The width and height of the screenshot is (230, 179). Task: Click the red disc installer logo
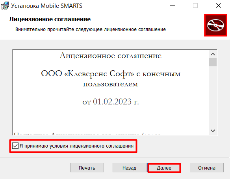coord(215,25)
